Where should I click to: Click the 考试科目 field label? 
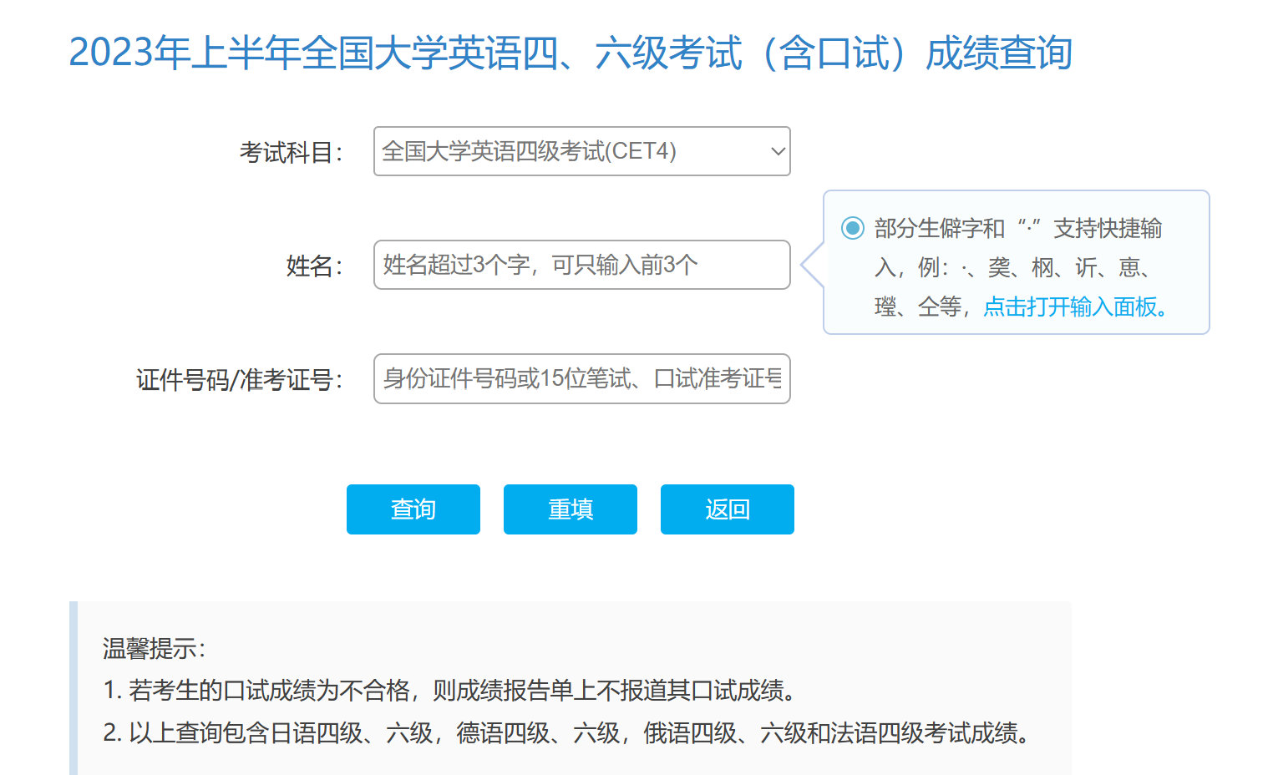pos(291,153)
